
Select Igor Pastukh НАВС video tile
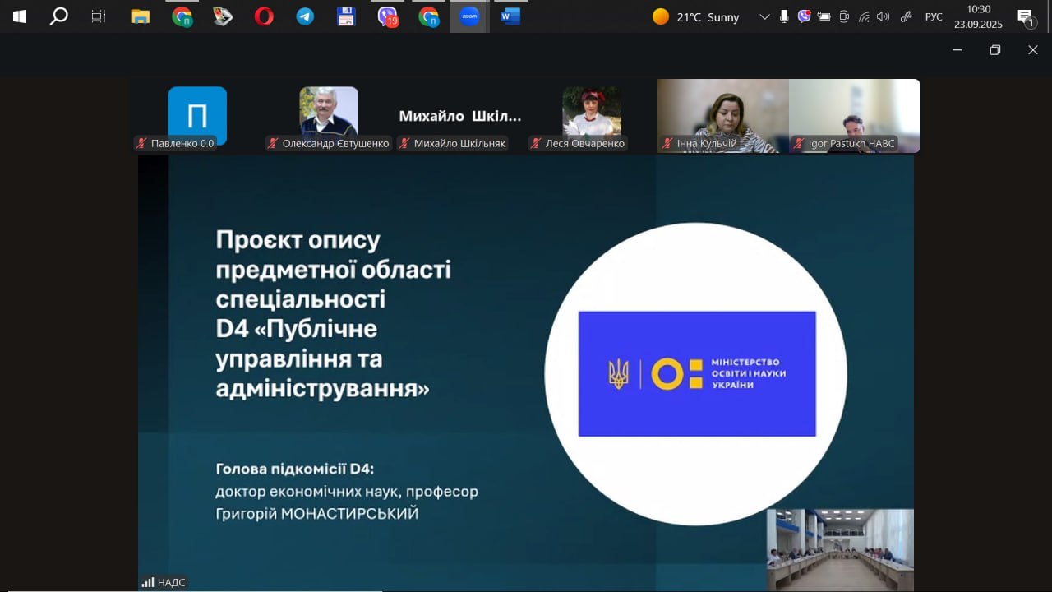855,116
